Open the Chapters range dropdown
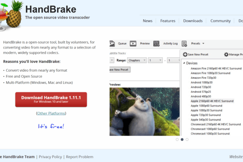Image resolution: width=243 pixels, height=162 pixels. point(137,60)
